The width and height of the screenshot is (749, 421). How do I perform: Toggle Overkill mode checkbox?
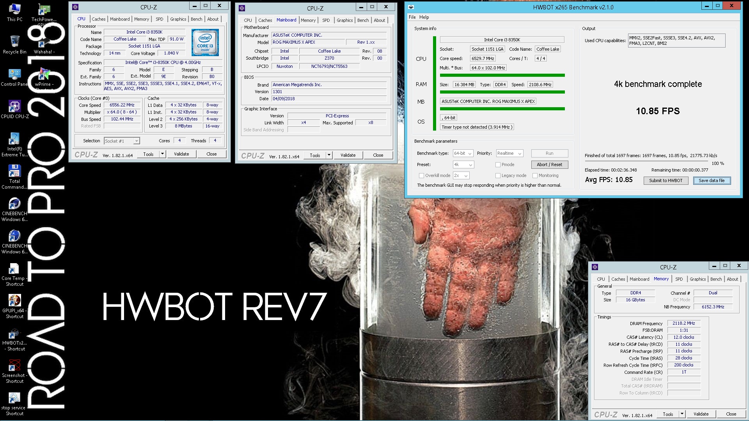421,176
